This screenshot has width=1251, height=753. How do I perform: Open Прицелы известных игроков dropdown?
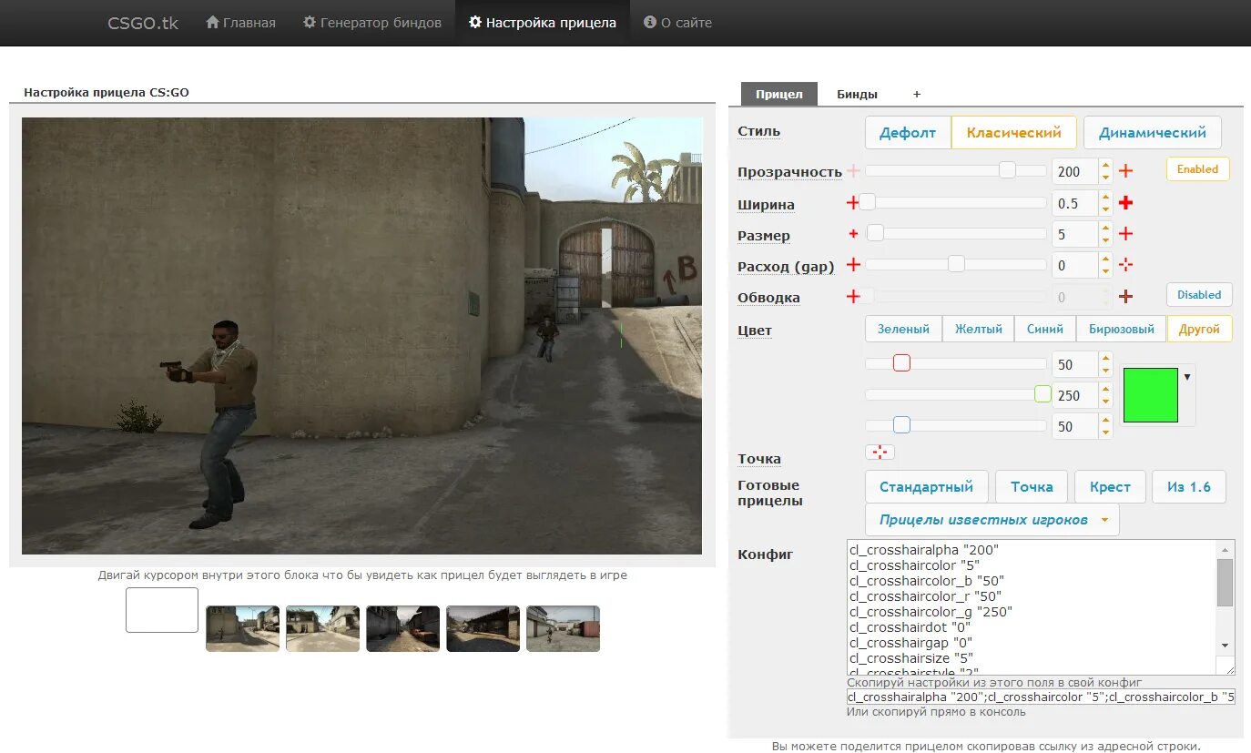pyautogui.click(x=992, y=520)
